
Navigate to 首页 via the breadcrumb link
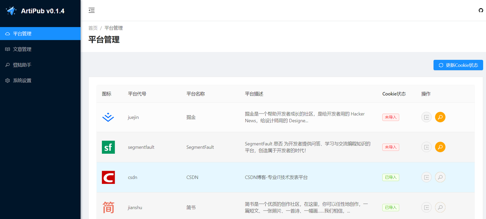93,28
